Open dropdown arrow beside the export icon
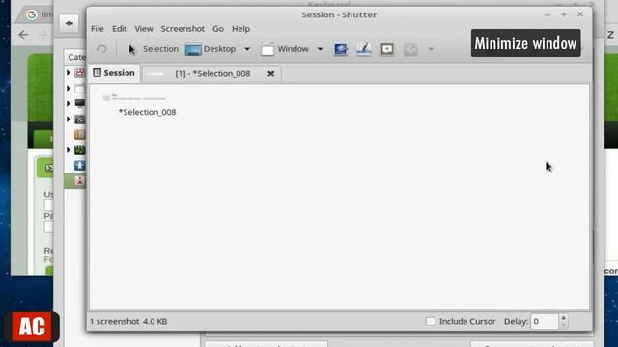618x347 pixels. pos(431,49)
